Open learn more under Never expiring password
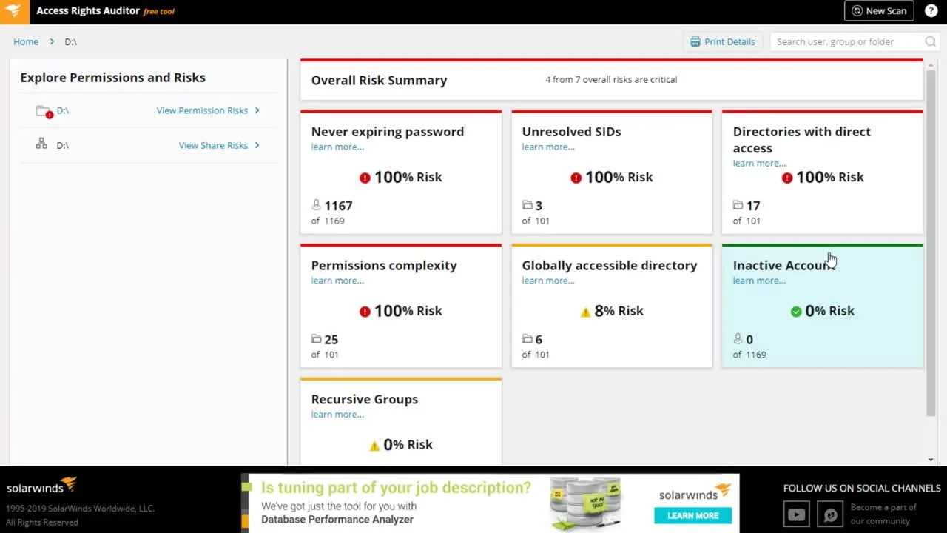This screenshot has height=533, width=947. tap(337, 147)
